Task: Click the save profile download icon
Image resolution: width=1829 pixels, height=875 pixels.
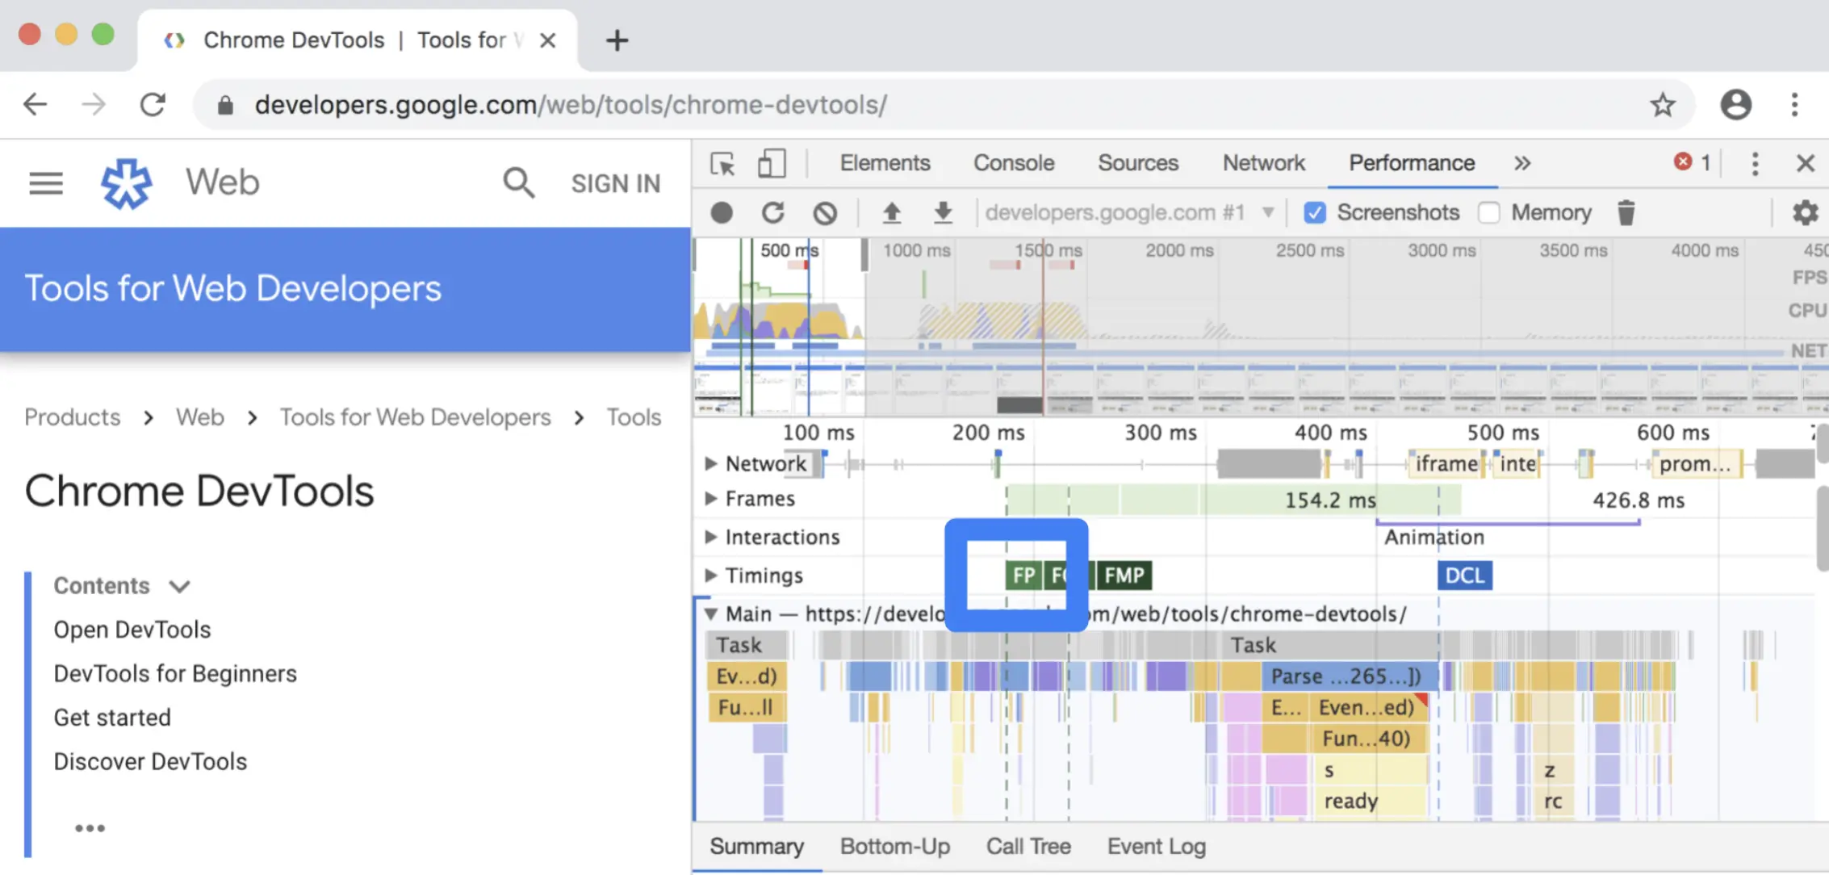Action: coord(942,213)
